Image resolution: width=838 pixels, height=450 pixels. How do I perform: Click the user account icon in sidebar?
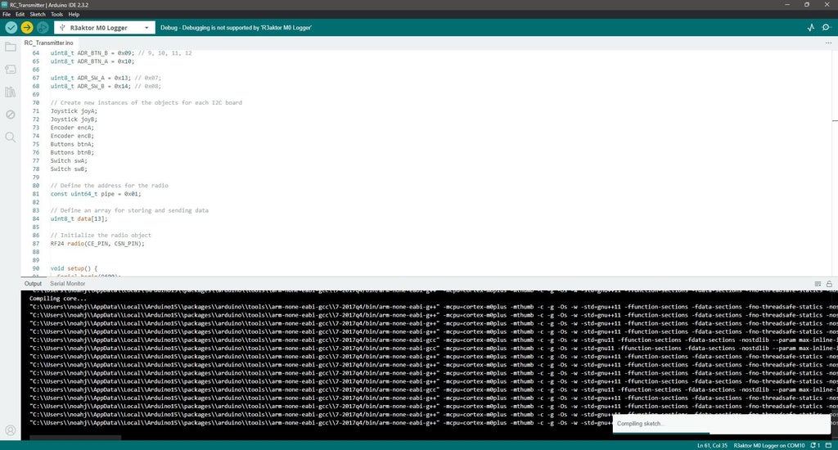(x=10, y=430)
